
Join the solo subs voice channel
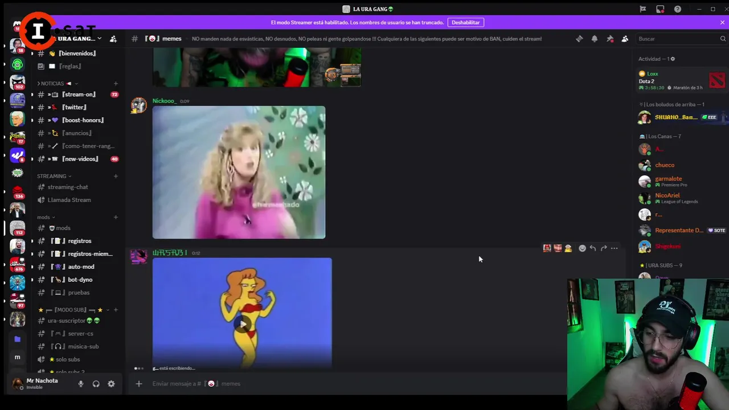point(77,359)
